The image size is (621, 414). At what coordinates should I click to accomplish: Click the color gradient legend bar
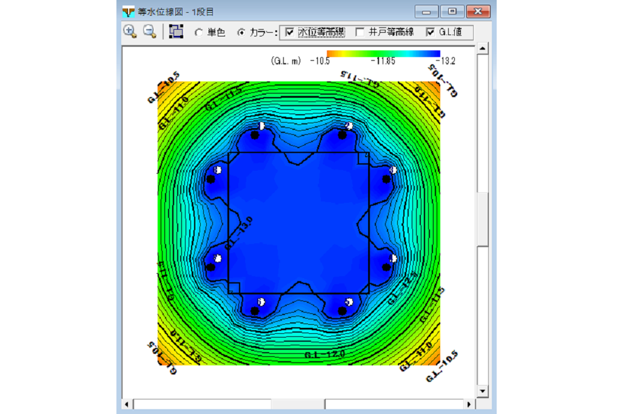pyautogui.click(x=383, y=53)
